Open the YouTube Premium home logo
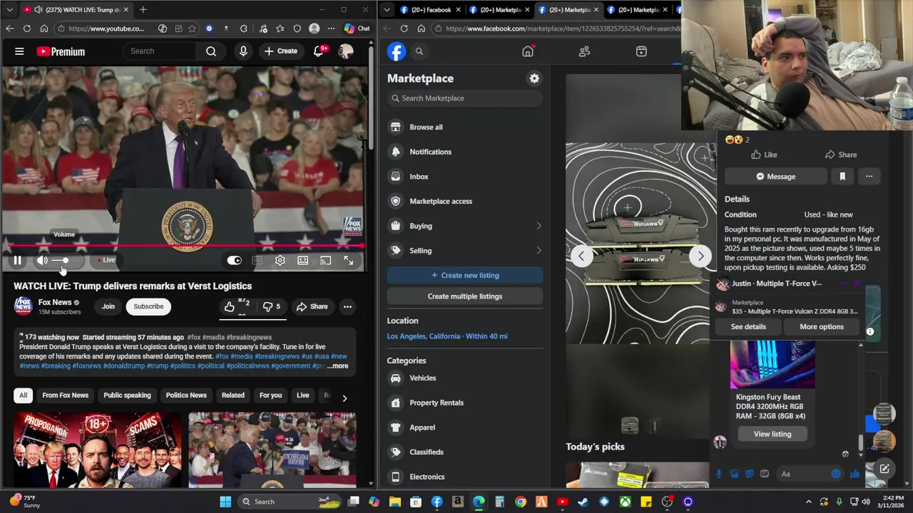Viewport: 913px width, 513px height. coord(61,51)
